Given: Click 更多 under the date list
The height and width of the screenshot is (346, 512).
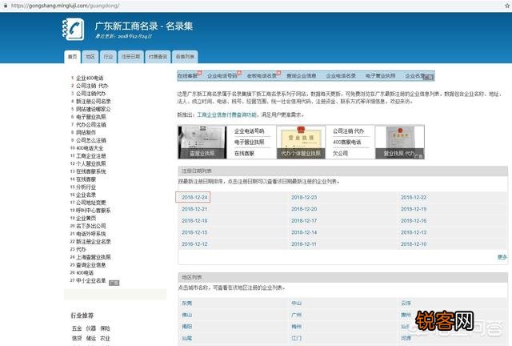Looking at the screenshot, I should pyautogui.click(x=502, y=257).
